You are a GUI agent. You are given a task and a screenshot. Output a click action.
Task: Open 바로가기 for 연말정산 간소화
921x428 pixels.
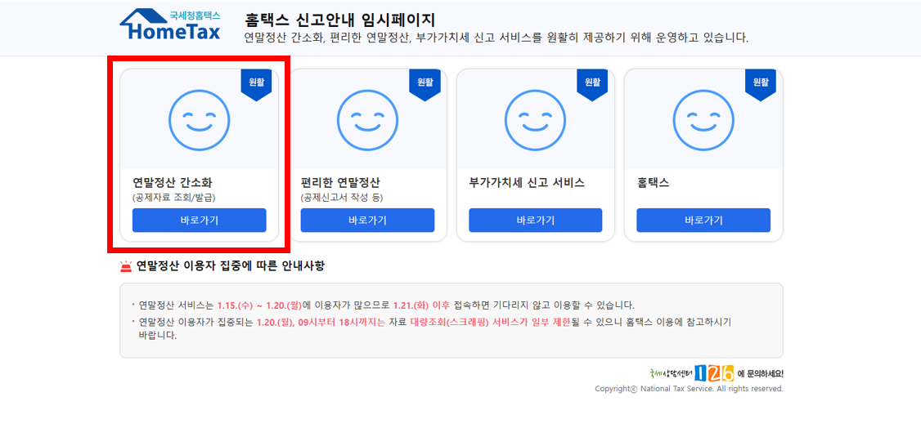(x=199, y=221)
